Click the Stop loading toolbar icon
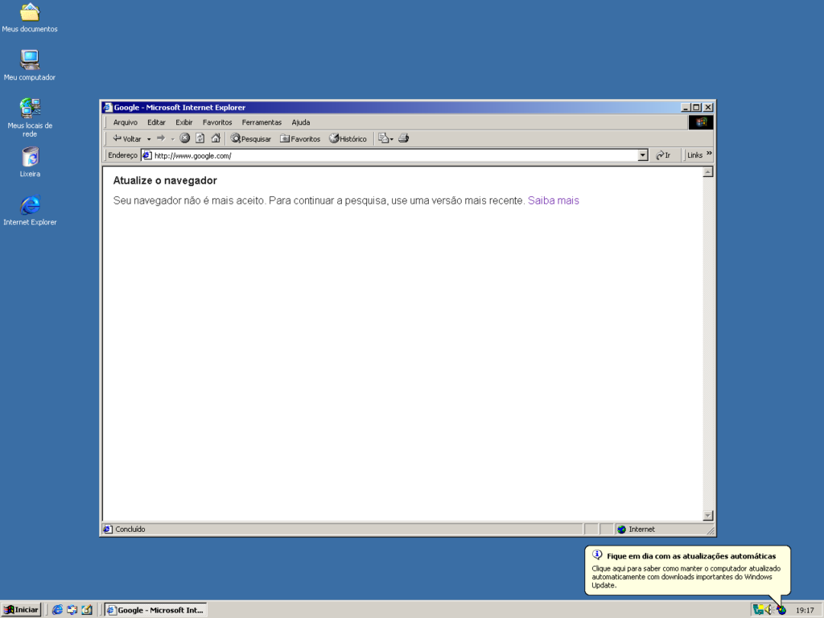The image size is (824, 618). pyautogui.click(x=184, y=138)
